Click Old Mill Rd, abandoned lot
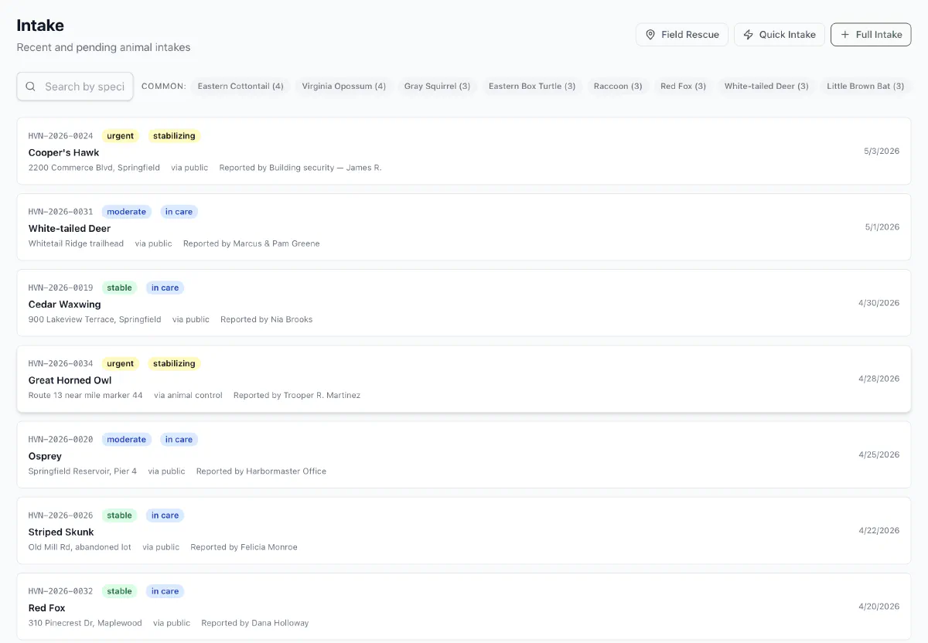Image resolution: width=928 pixels, height=643 pixels. pyautogui.click(x=80, y=546)
